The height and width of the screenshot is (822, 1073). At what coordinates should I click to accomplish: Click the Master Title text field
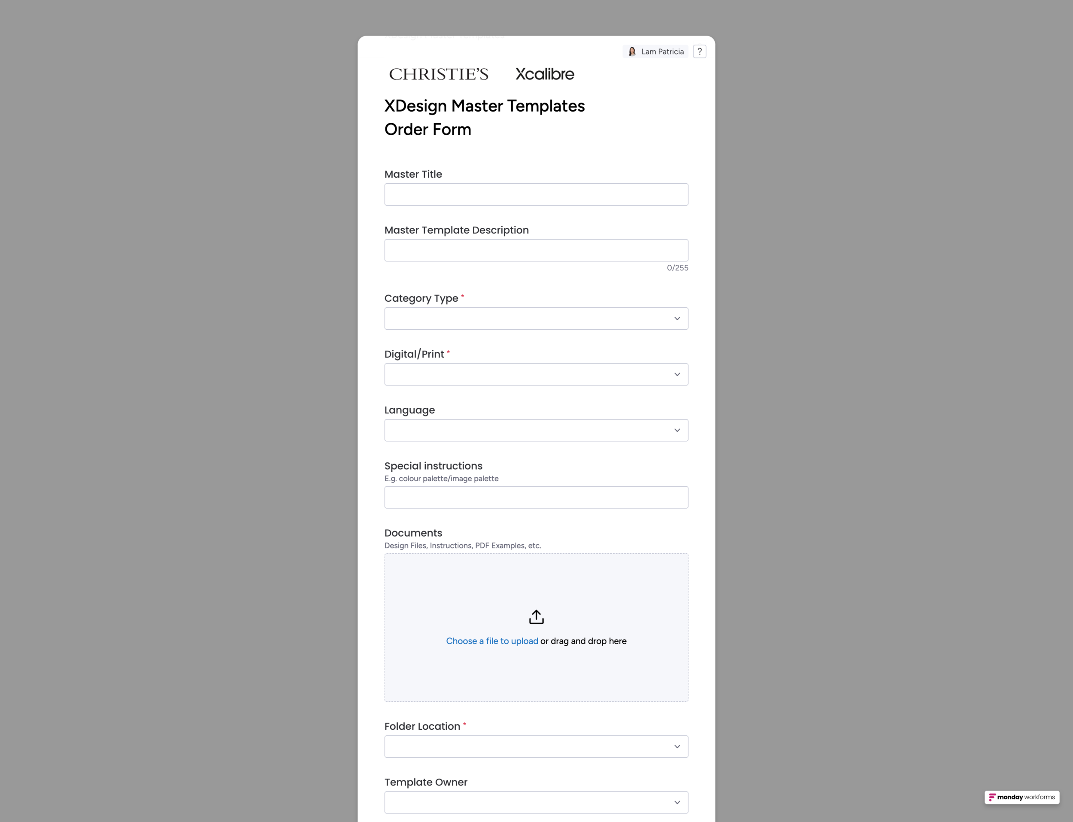pos(536,195)
